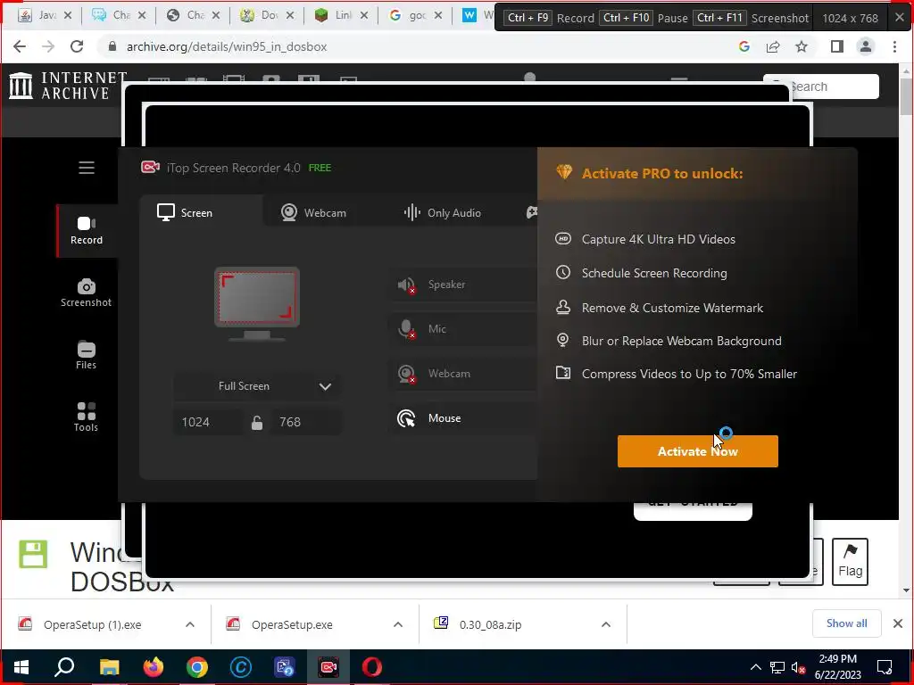Click the muted volume tray icon
The height and width of the screenshot is (685, 914).
pyautogui.click(x=798, y=667)
